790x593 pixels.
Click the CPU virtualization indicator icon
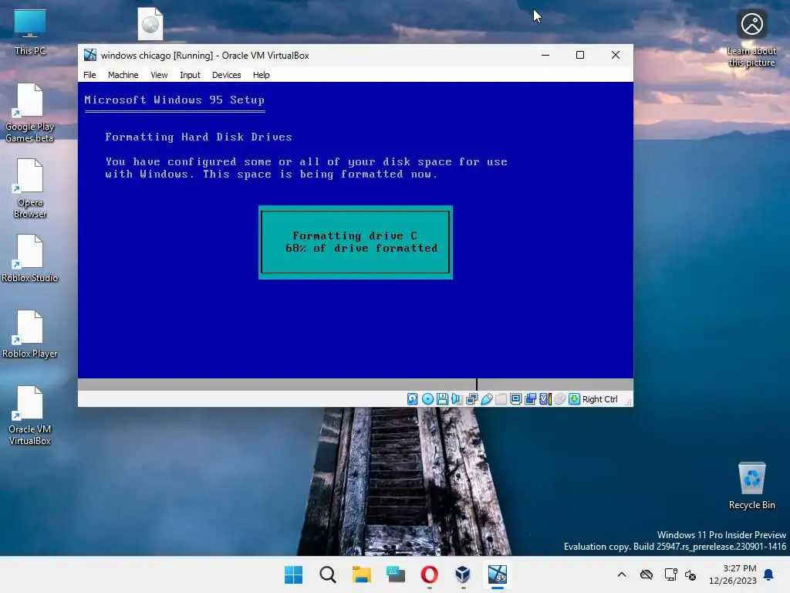coord(545,399)
